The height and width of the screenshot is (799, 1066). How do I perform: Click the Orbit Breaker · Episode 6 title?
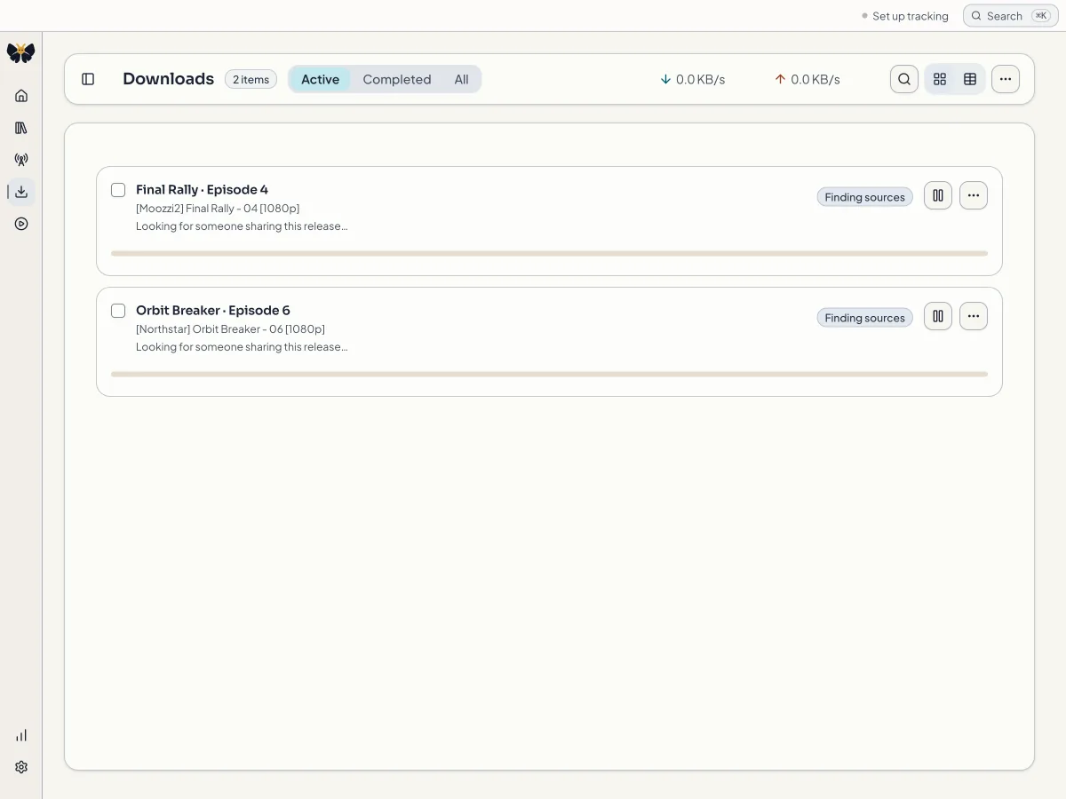(x=213, y=310)
